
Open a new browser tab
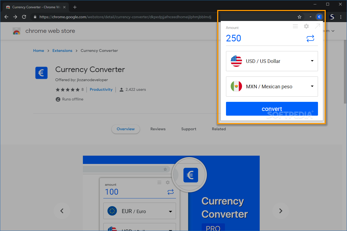[x=75, y=7]
